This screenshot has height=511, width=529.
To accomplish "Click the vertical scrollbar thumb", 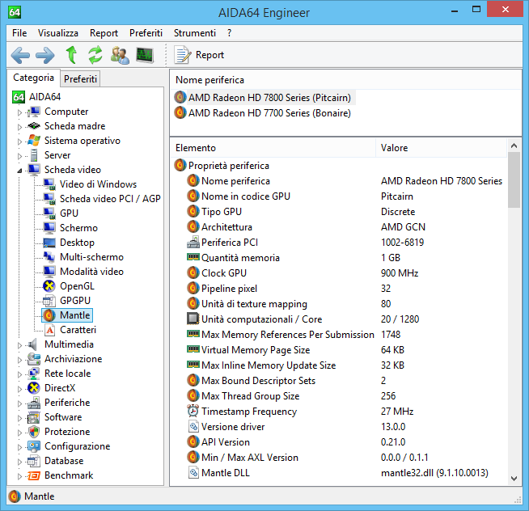I will click(x=514, y=179).
